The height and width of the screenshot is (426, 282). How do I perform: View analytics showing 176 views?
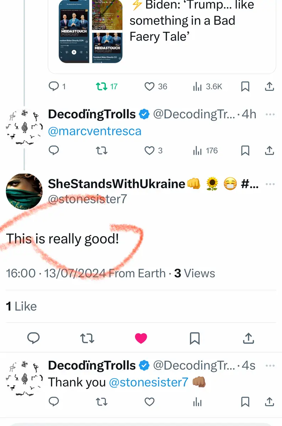coord(197,151)
